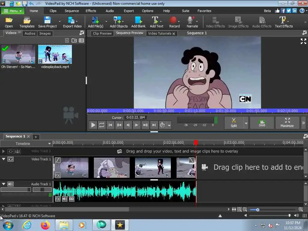The width and height of the screenshot is (308, 231).
Task: Split the clip with the Split button
Action: (234, 123)
